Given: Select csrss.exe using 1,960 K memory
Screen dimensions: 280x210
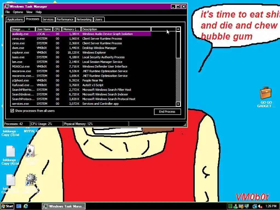Looking at the screenshot, I should click(81, 39).
